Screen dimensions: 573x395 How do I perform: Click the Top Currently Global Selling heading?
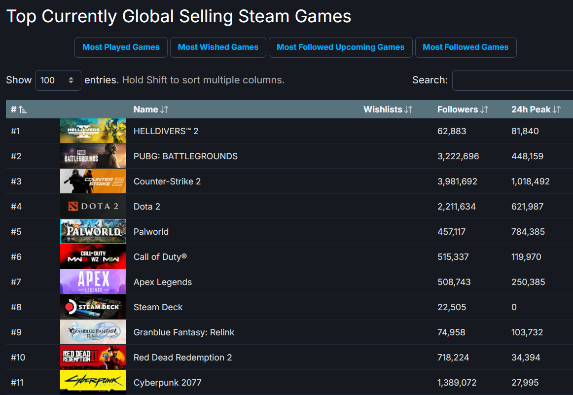[179, 17]
